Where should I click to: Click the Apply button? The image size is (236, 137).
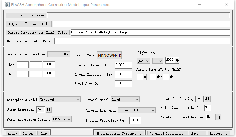coord(13,133)
